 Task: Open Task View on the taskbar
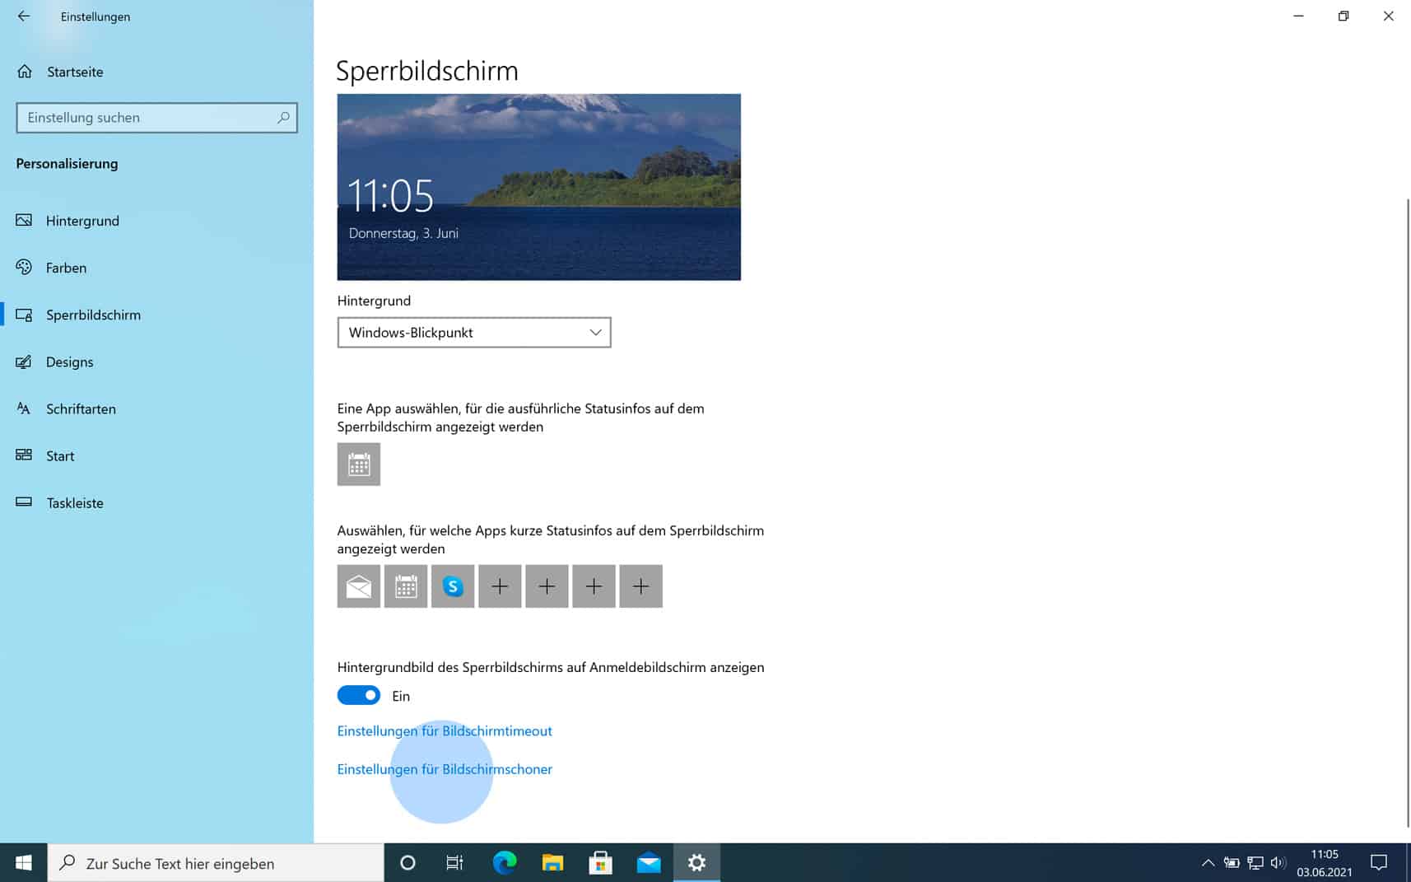454,862
